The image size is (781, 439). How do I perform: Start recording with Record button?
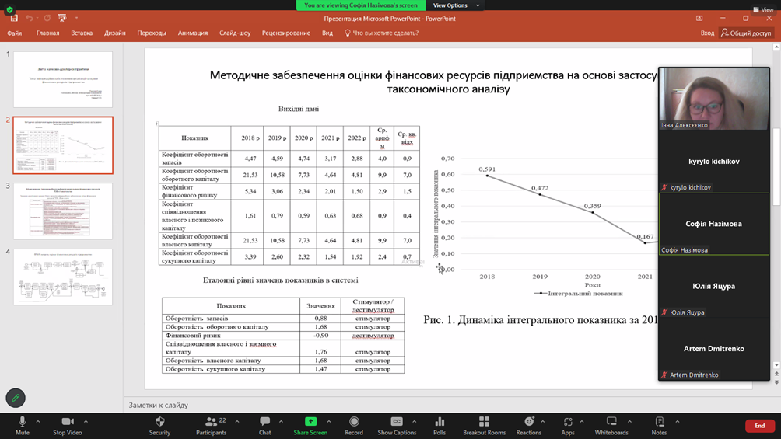pos(354,426)
